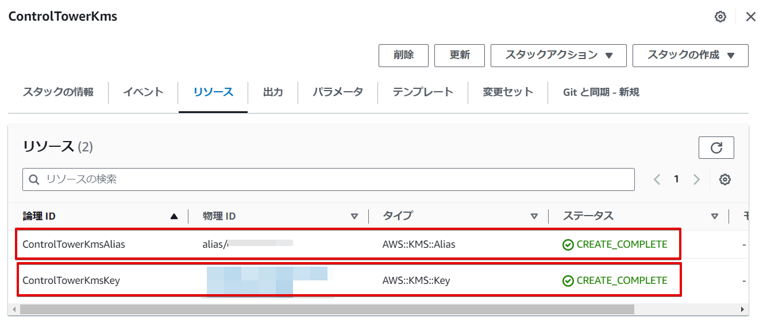Screen dimensions: 767x332
Task: Open the スタックアクション dropdown
Action: click(558, 56)
